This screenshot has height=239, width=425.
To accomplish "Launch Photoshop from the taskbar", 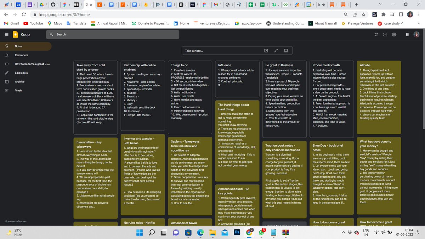I will tap(237, 233).
